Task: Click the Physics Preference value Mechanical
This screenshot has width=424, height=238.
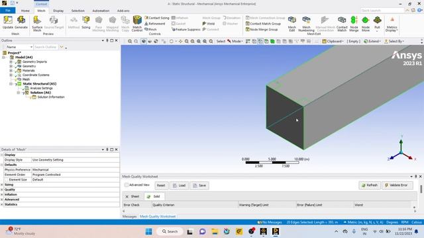Action: [x=75, y=170]
